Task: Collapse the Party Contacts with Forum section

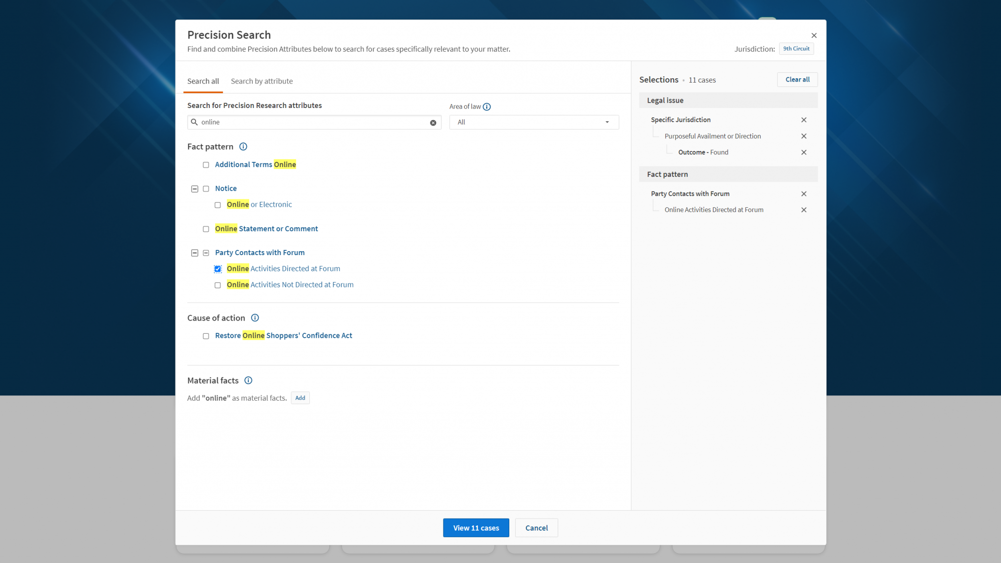Action: point(195,253)
